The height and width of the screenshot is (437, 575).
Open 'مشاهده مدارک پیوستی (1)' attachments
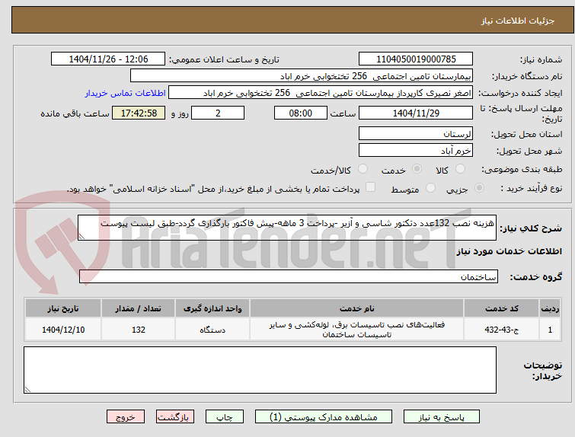pos(324,417)
